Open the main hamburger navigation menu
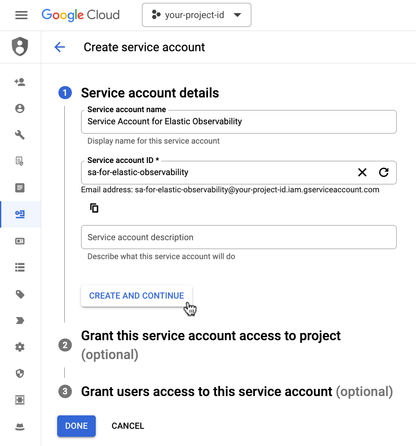 [21, 15]
